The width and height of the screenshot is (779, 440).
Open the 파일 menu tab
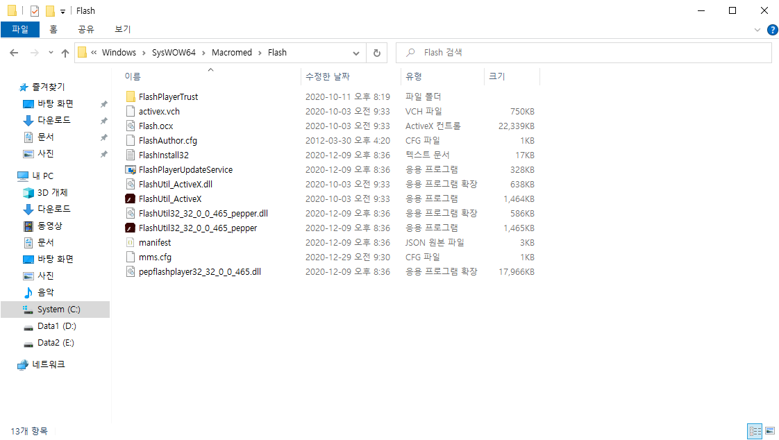tap(20, 29)
